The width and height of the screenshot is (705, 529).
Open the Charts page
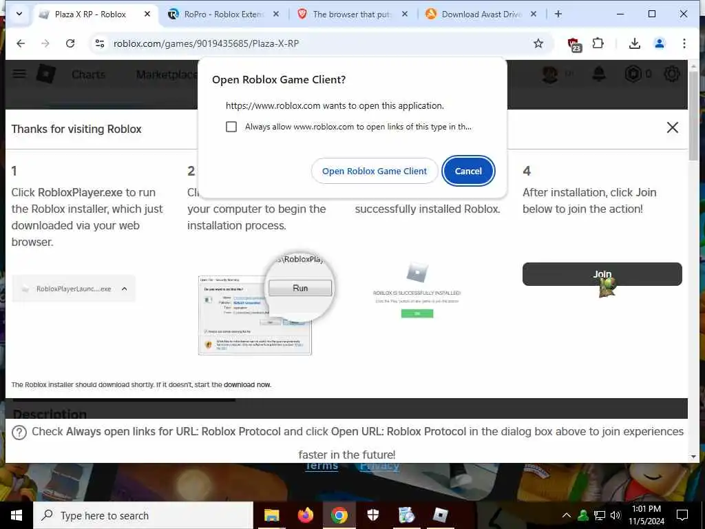[x=88, y=74]
